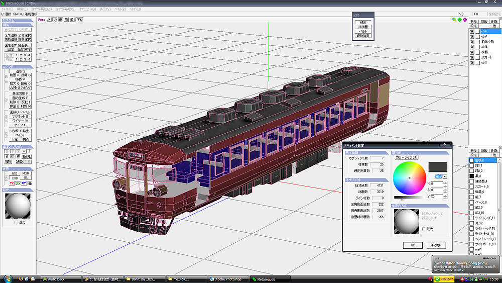The height and width of the screenshot is (283, 502).
Task: Toggle visibility eye for obj1 object
Action: [x=472, y=63]
